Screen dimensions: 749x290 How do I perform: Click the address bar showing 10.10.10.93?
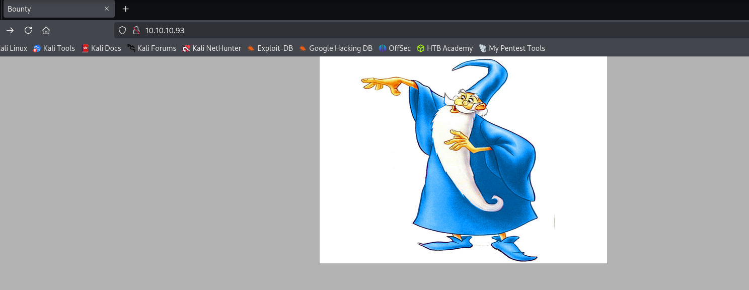(x=431, y=30)
